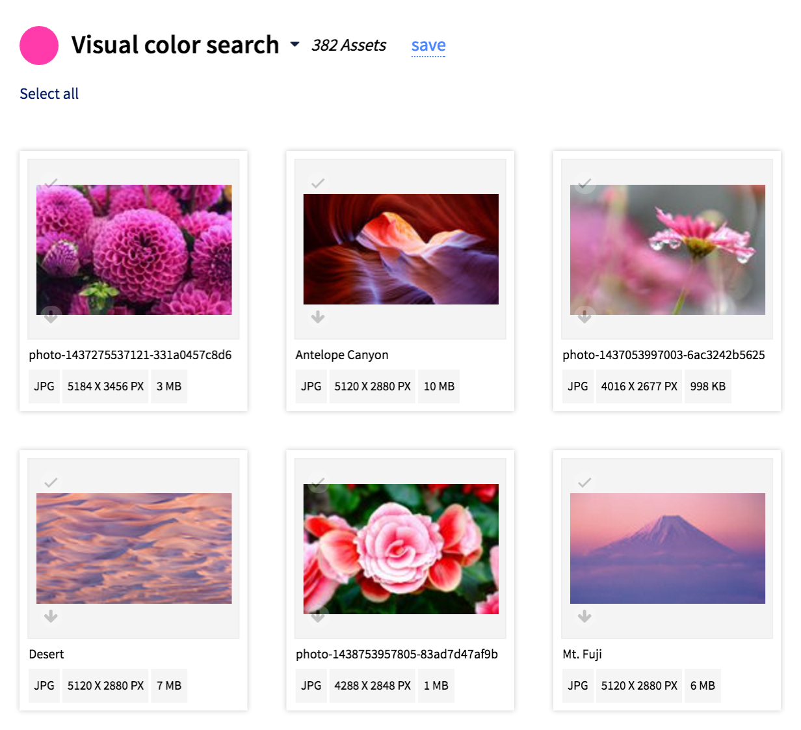The image size is (801, 730).
Task: Click the Desert title
Action: click(46, 654)
